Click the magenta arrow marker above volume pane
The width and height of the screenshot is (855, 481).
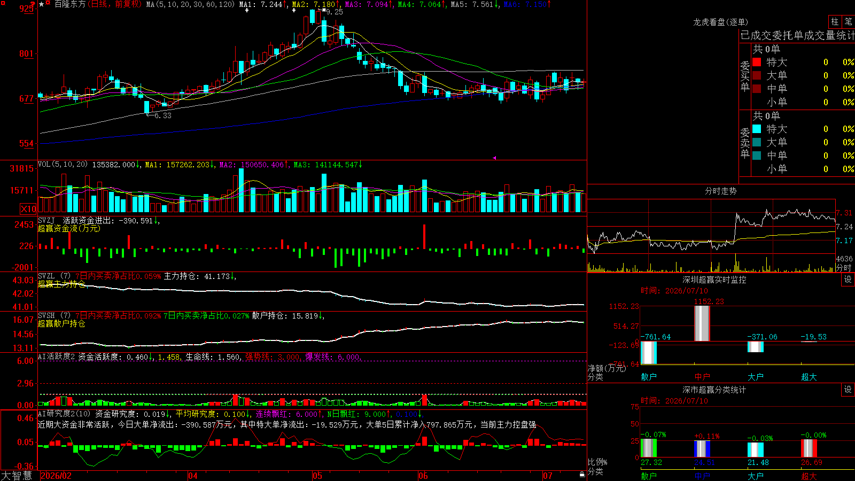pyautogui.click(x=494, y=158)
